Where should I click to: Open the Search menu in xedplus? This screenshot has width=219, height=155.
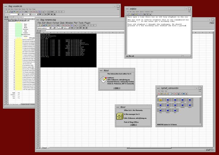(138, 12)
